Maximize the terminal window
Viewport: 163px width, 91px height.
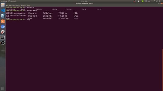pos(160,4)
